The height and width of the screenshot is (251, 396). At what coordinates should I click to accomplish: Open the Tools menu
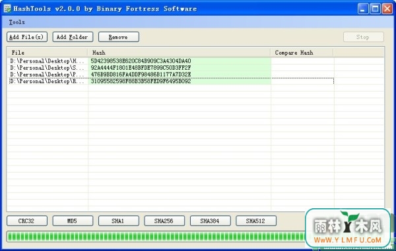point(16,22)
